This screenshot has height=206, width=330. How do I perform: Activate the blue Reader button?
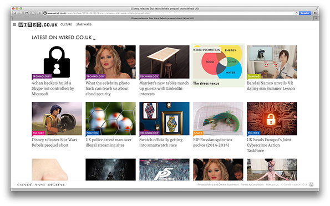click(x=304, y=13)
